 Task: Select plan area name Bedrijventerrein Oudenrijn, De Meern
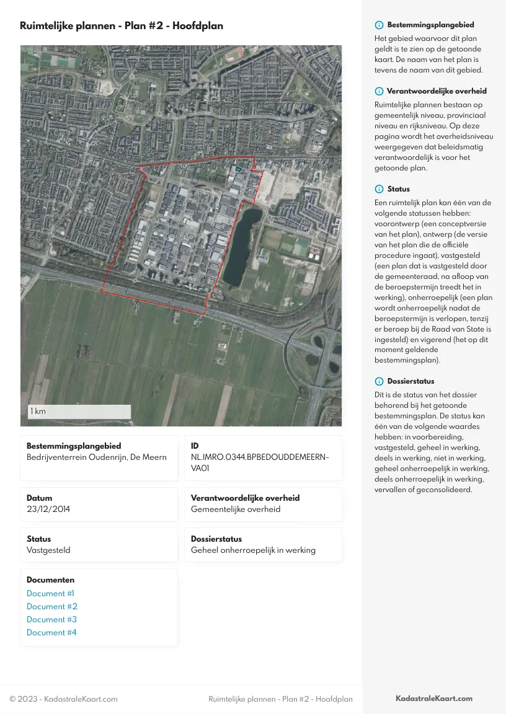point(97,457)
